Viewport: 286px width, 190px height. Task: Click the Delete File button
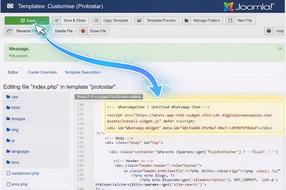click(x=64, y=31)
